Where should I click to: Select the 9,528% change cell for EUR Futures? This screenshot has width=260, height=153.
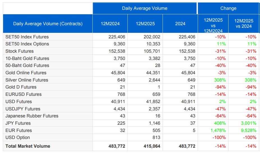click(x=248, y=130)
